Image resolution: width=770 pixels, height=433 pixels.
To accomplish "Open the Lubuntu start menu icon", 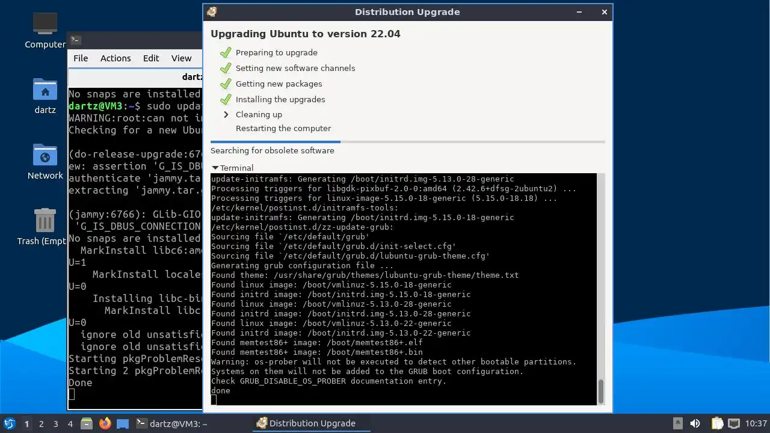I will pyautogui.click(x=10, y=423).
